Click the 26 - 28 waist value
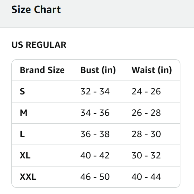This screenshot has height=194, width=194. click(x=146, y=113)
